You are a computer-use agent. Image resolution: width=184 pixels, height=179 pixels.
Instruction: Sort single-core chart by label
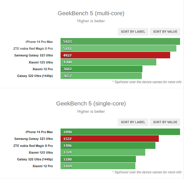point(133,122)
